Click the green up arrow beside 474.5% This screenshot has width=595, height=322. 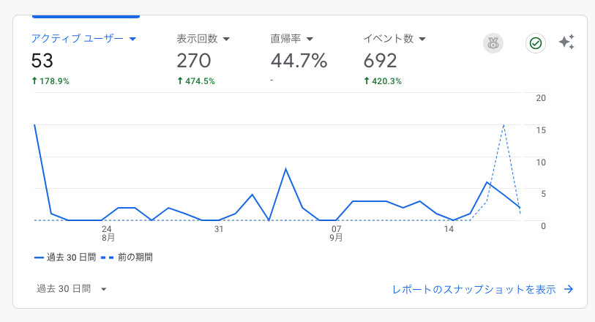[180, 81]
